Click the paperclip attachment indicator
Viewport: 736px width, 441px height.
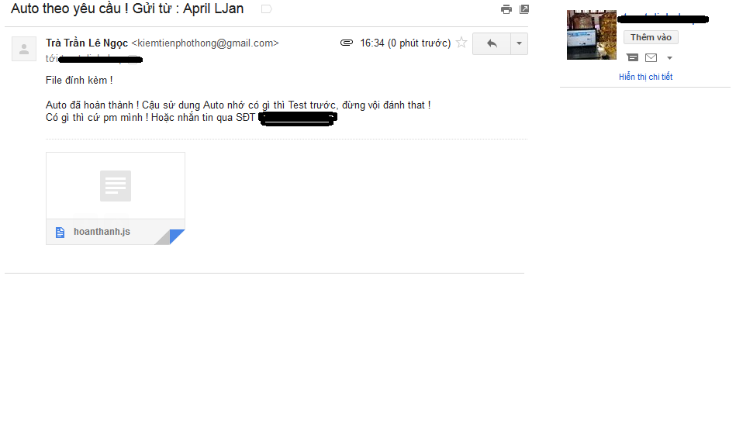tap(347, 43)
